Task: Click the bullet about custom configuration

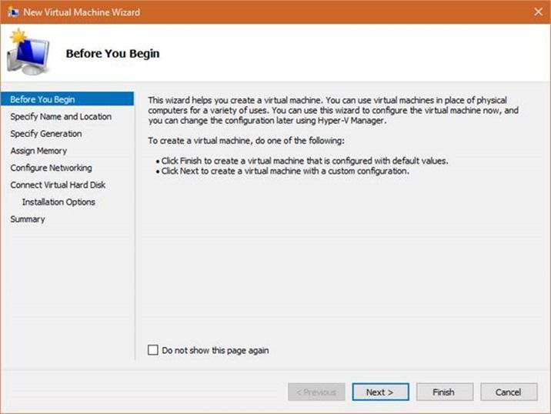Action: pyautogui.click(x=285, y=171)
